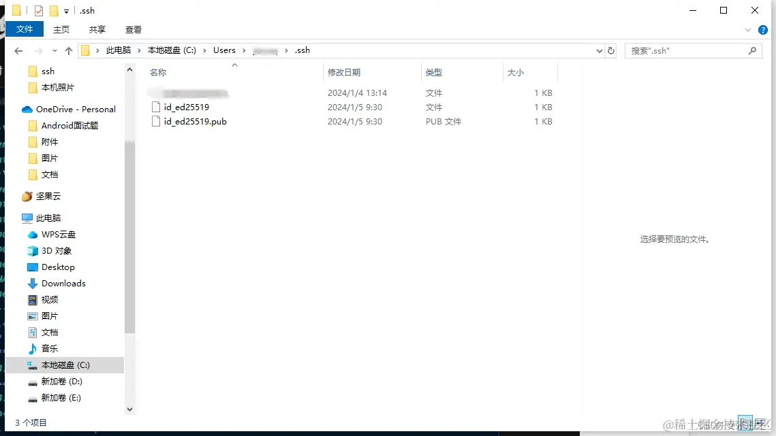Click the id_ed25519.pub file icon
This screenshot has height=436, width=776.
coord(156,121)
